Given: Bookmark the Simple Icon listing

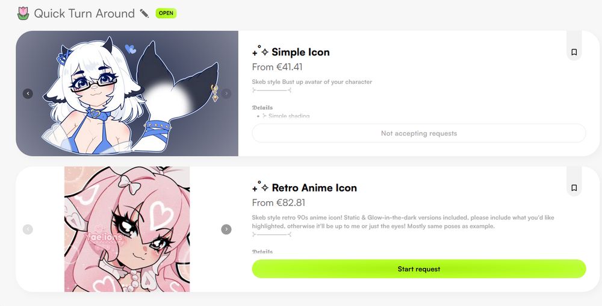Looking at the screenshot, I should pyautogui.click(x=574, y=52).
